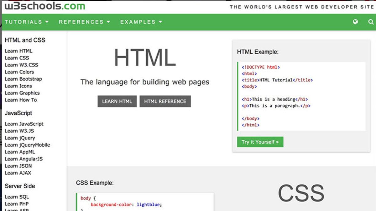
Task: Click Learn JavaScript in the sidebar
Action: pos(24,124)
